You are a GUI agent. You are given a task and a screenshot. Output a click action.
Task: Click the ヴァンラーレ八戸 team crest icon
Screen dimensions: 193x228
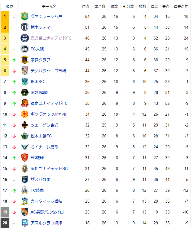(x=24, y=16)
